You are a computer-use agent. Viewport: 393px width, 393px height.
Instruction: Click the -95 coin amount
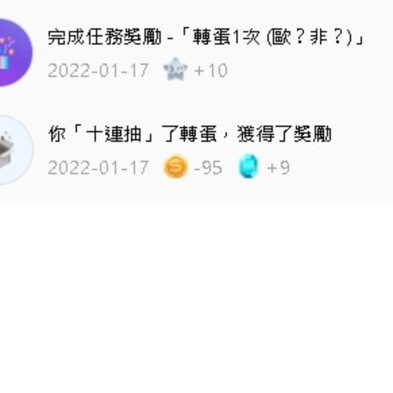[208, 168]
